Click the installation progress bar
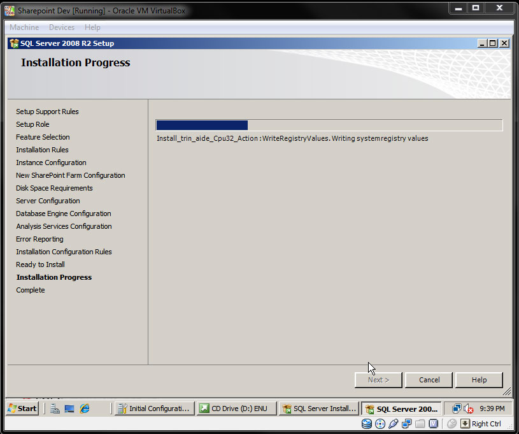The height and width of the screenshot is (434, 519). coord(329,126)
